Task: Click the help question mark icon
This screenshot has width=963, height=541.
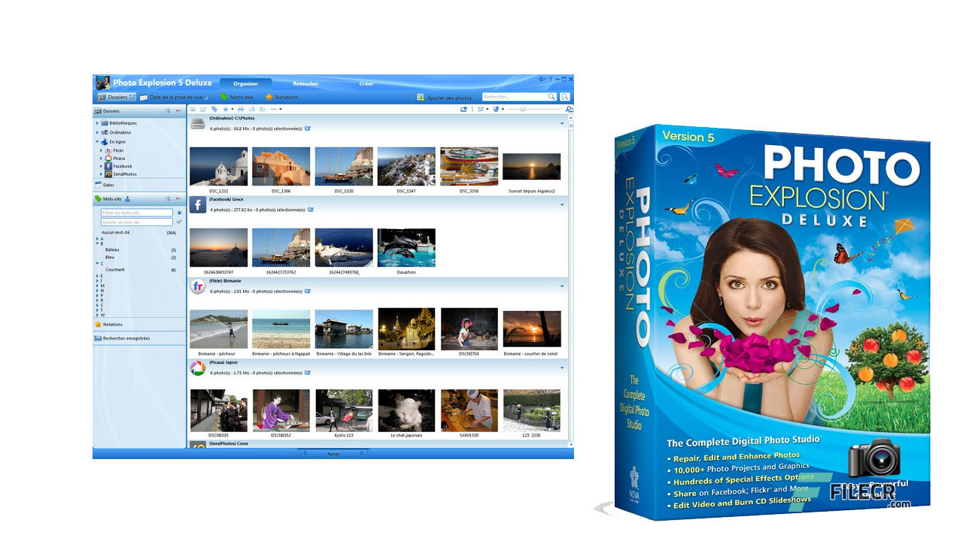Action: [x=550, y=79]
